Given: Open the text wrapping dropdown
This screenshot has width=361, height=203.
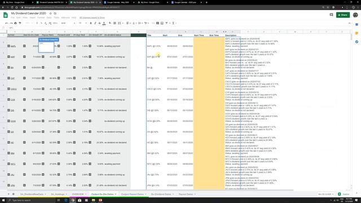Looking at the screenshot, I should [x=140, y=23].
